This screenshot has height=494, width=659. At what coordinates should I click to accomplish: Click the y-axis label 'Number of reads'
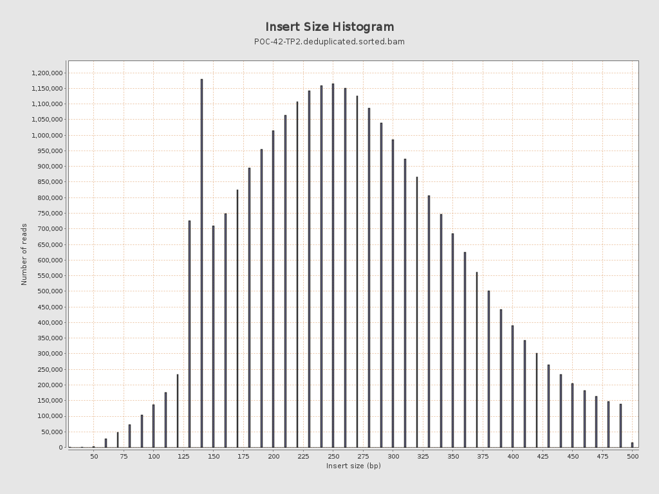[24, 255]
